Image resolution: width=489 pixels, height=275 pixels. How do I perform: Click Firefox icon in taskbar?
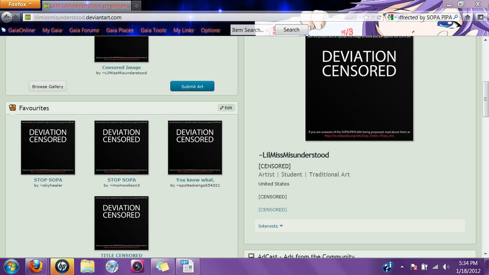click(36, 266)
